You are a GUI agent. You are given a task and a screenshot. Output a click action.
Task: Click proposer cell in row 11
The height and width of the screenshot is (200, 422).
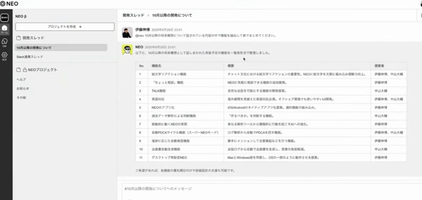pos(389,158)
